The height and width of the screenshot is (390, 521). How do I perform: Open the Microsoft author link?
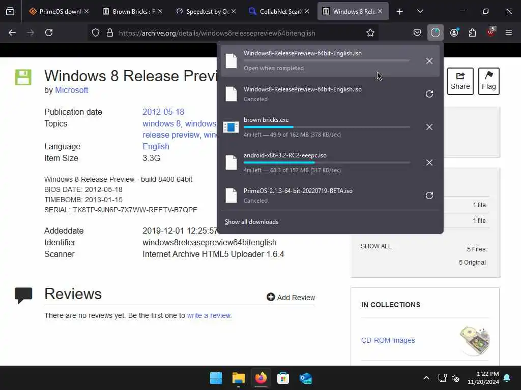tap(71, 90)
